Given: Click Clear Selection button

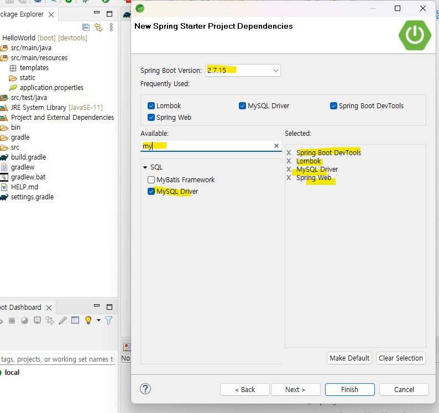Looking at the screenshot, I should pos(401,358).
